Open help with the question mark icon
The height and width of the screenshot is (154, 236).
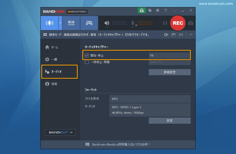coord(166,10)
